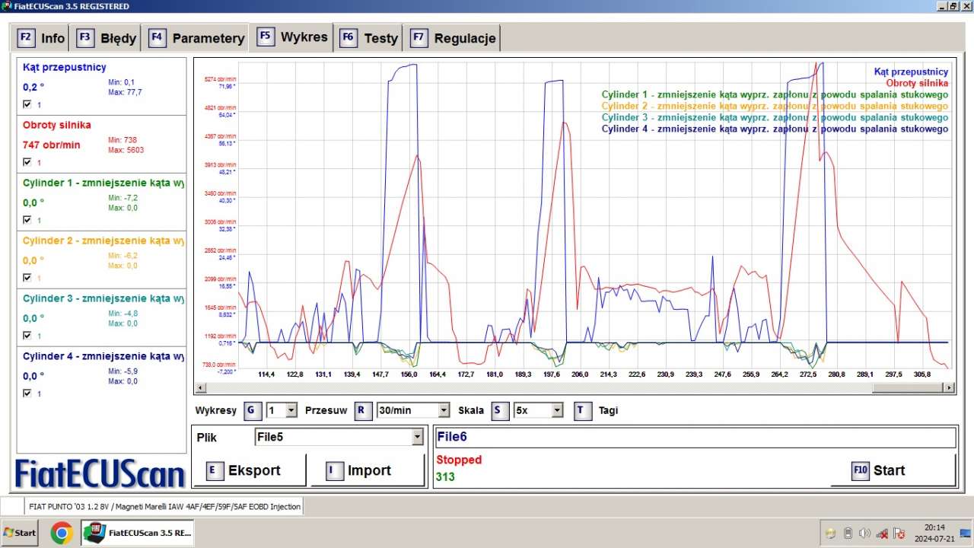Click the S key icon beside Skala
This screenshot has height=548, width=974.
500,410
